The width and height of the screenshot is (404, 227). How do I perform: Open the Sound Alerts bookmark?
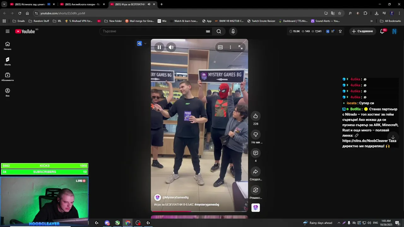click(325, 21)
